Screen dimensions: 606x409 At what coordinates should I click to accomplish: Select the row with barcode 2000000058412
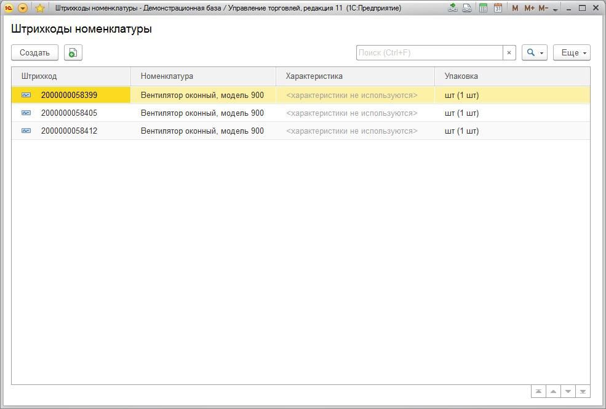coord(69,131)
